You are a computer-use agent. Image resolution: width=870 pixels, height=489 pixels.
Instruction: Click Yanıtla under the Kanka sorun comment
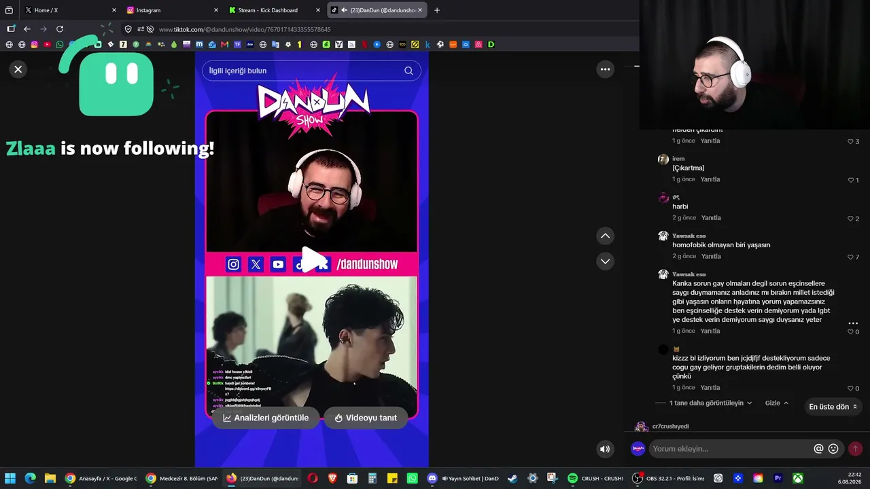point(710,331)
